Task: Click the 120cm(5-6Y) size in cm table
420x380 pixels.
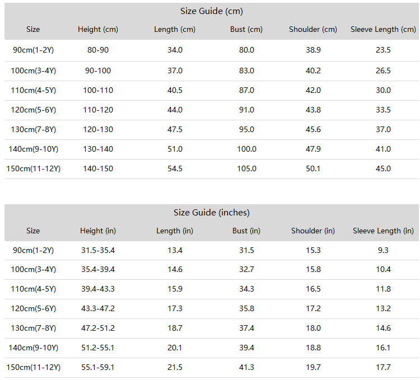Action: (x=33, y=110)
